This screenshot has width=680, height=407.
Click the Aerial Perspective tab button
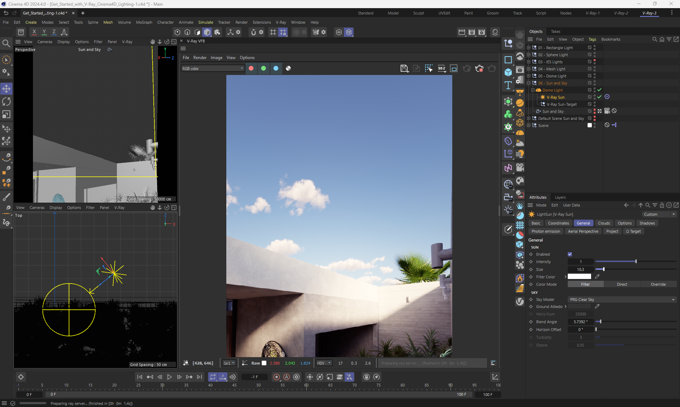tap(583, 231)
